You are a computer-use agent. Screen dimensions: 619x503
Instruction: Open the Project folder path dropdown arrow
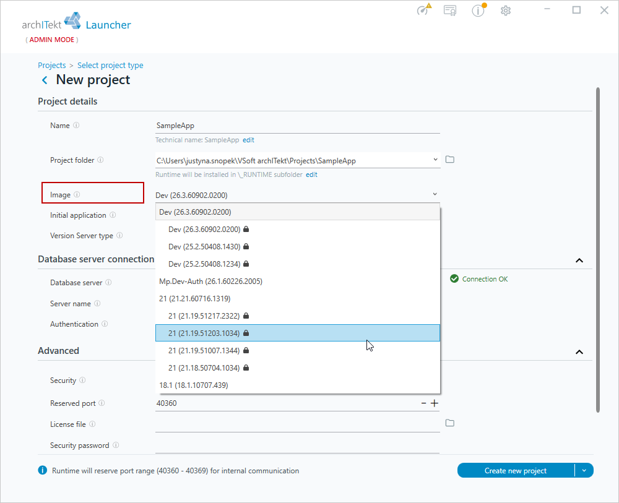pos(435,160)
